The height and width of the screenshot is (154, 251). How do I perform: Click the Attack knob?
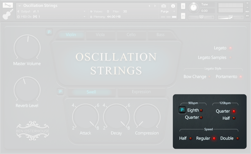point(86,117)
